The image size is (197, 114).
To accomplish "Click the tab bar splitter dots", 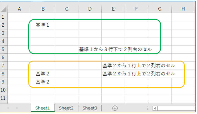I will [147, 108].
